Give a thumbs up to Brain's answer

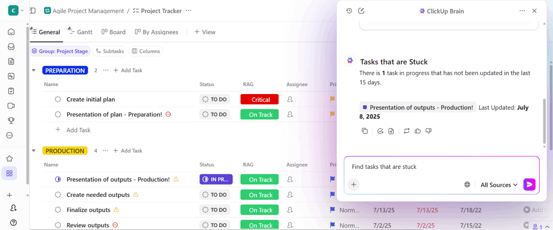coord(418,131)
